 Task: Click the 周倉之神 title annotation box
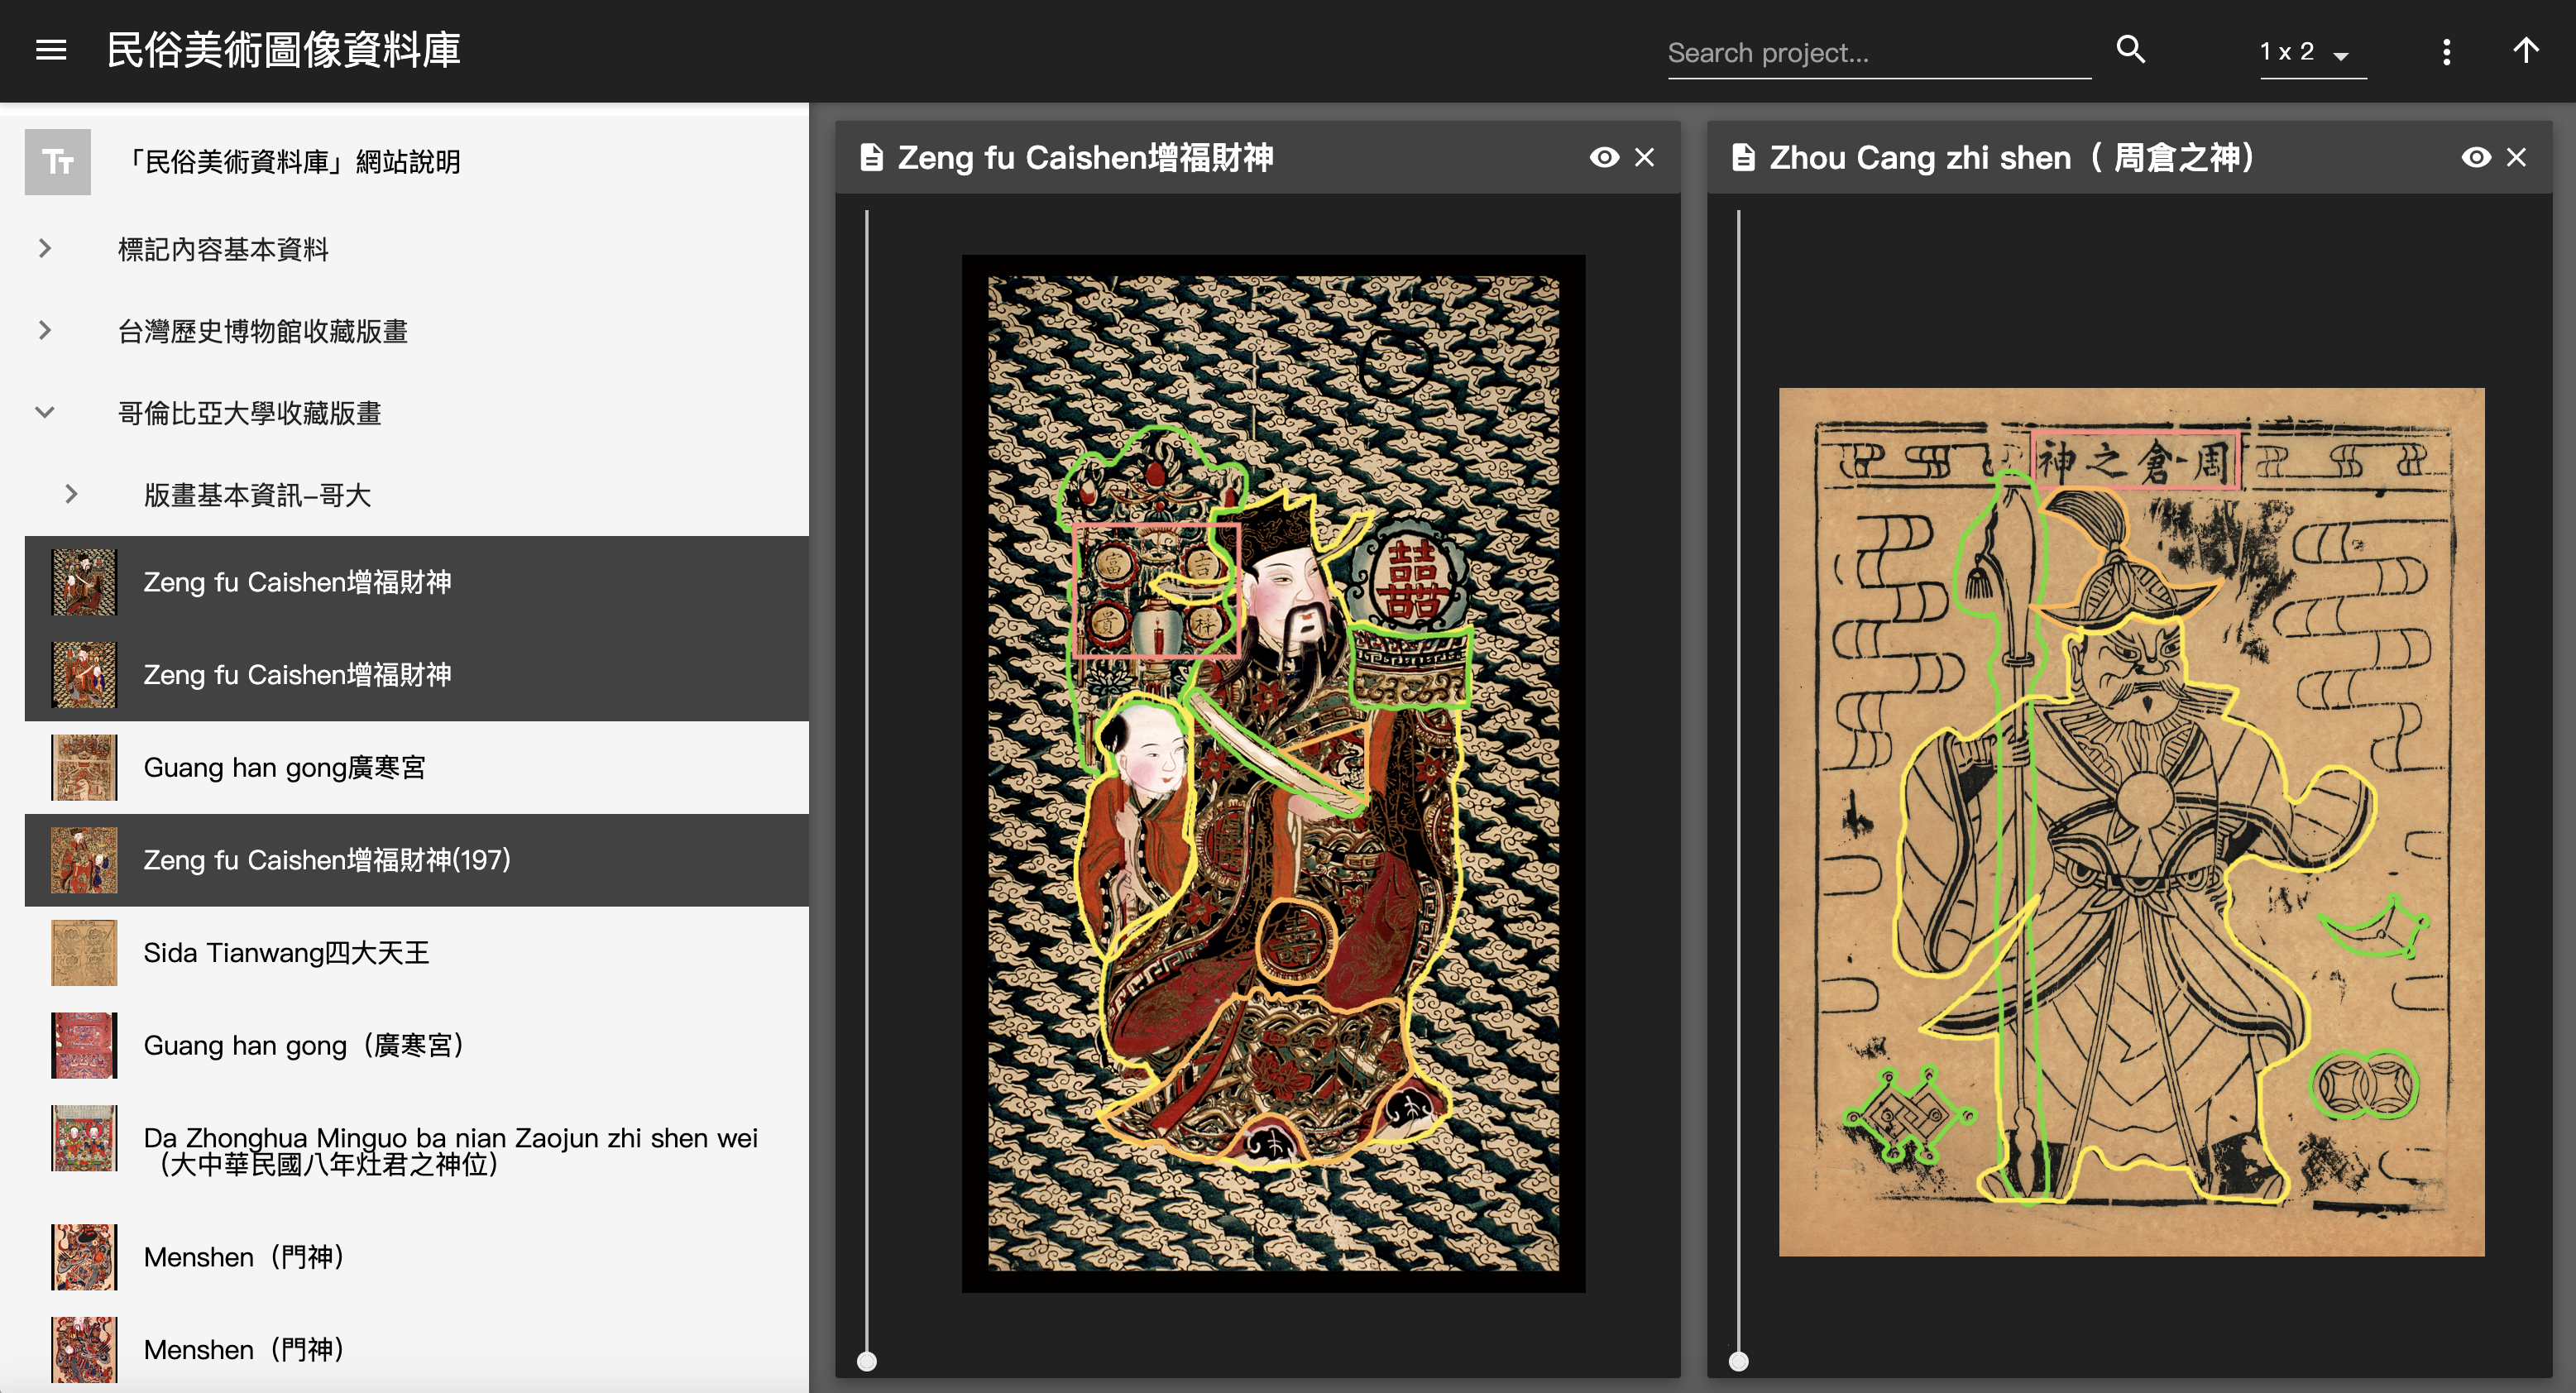(x=2136, y=460)
